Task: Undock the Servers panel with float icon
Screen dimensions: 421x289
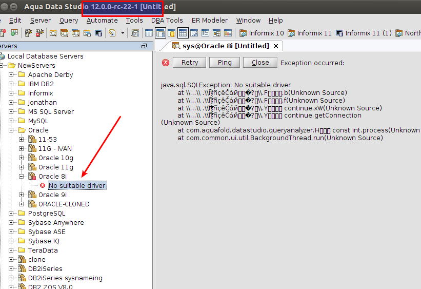Action: [x=144, y=46]
